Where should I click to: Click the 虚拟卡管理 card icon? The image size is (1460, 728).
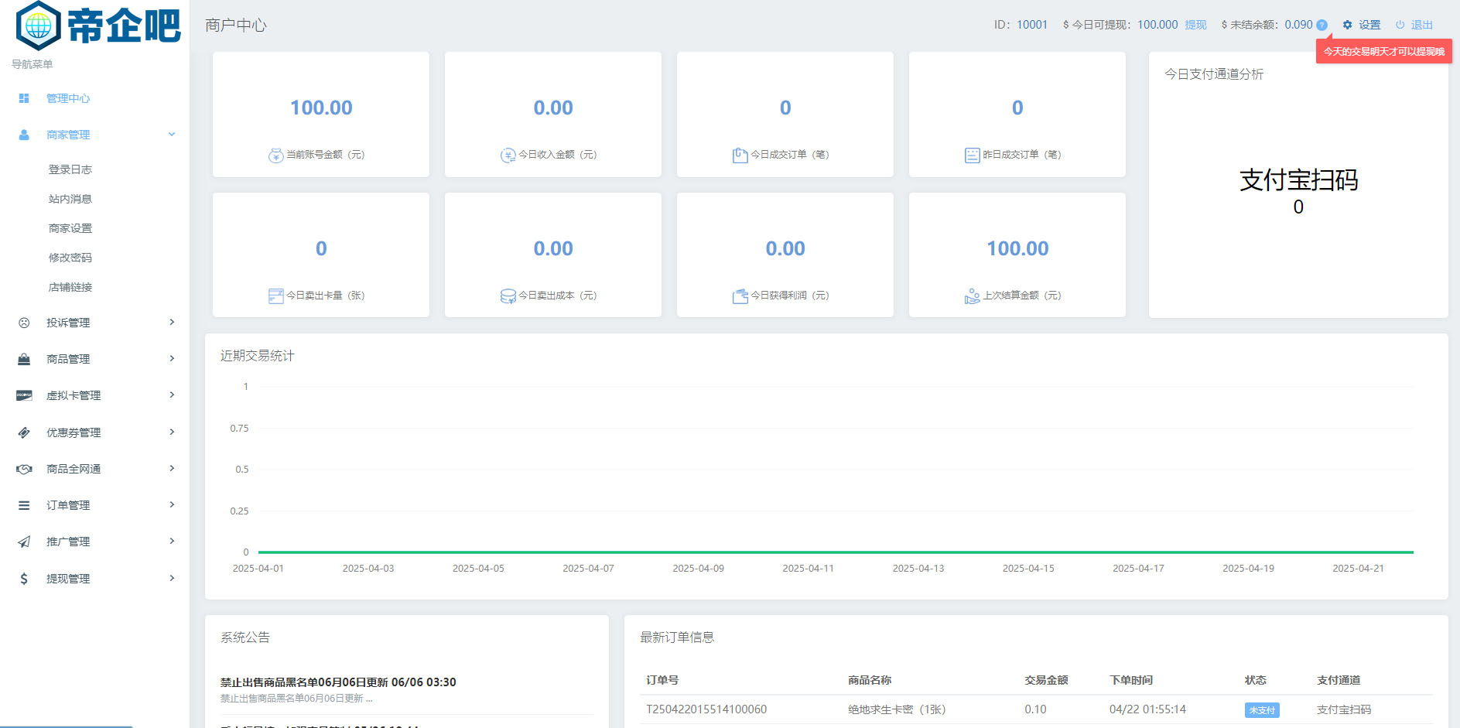point(24,395)
